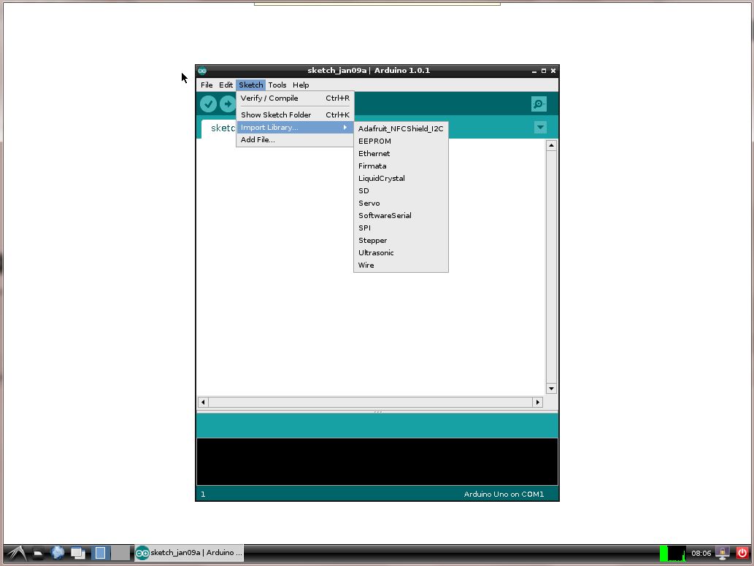The image size is (754, 566).
Task: Import the Servo library
Action: click(x=401, y=203)
